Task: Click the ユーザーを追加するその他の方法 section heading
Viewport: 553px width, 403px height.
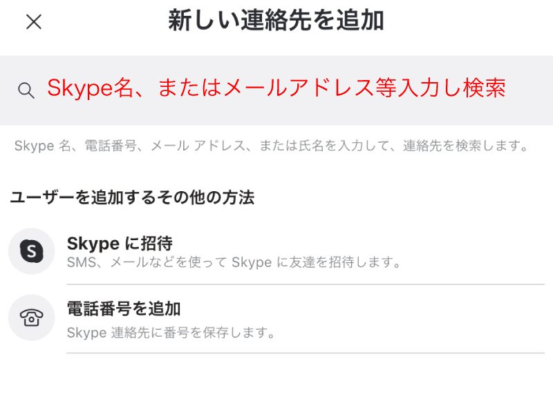Action: click(132, 197)
